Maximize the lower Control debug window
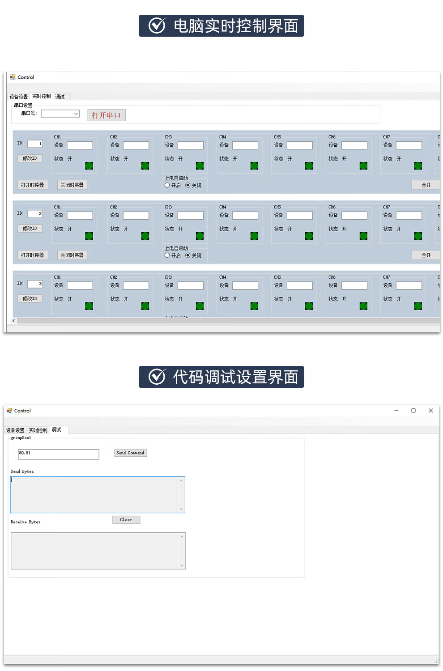Screen dimensions: 443x671 point(413,411)
